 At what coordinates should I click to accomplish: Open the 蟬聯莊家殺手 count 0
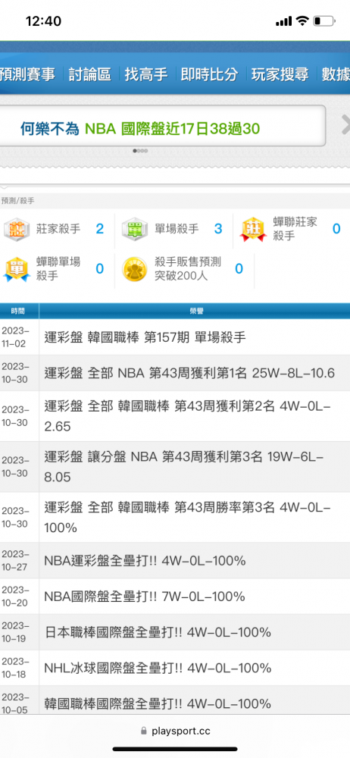tap(336, 229)
